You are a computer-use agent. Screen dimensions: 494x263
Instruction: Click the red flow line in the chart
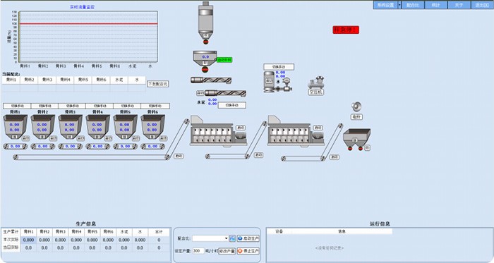click(88, 23)
